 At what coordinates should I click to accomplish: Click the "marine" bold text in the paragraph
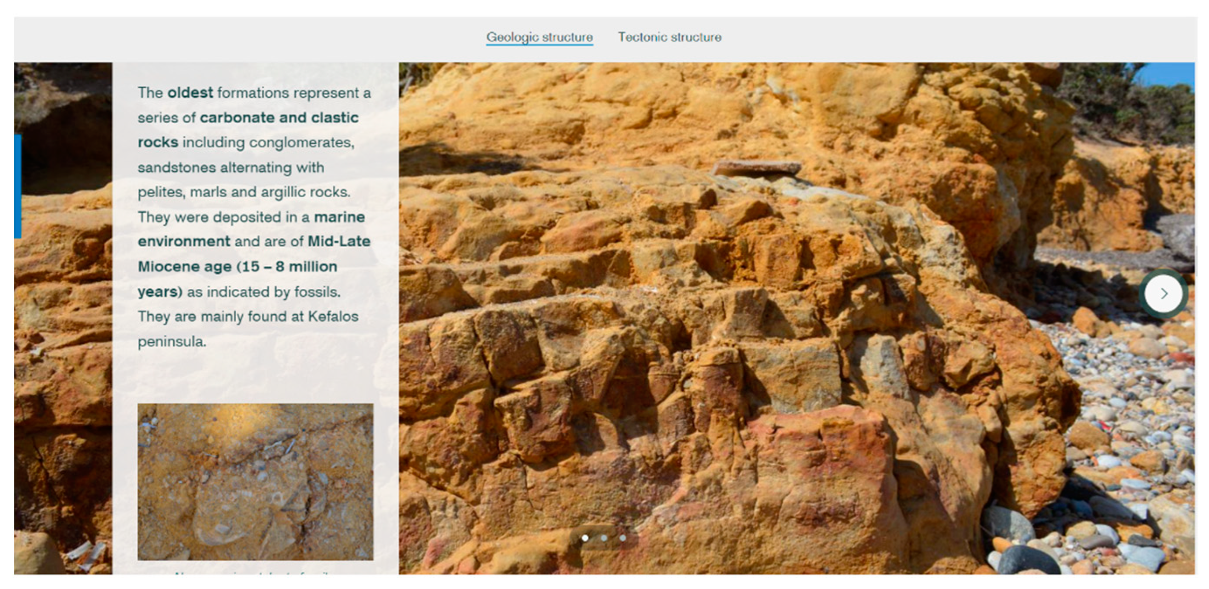[x=339, y=217]
